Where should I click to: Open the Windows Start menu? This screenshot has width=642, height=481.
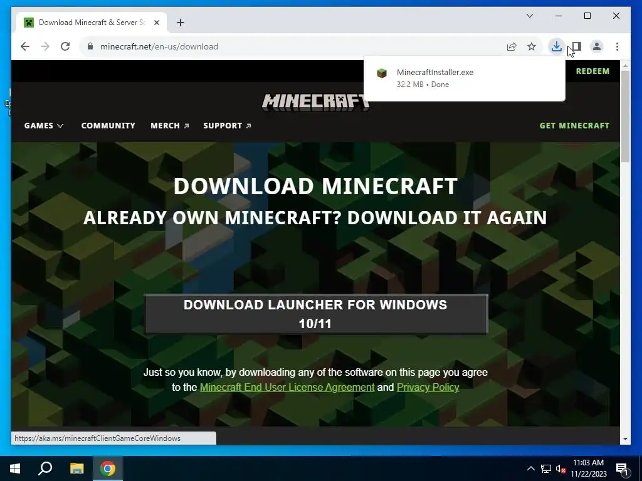coord(15,468)
